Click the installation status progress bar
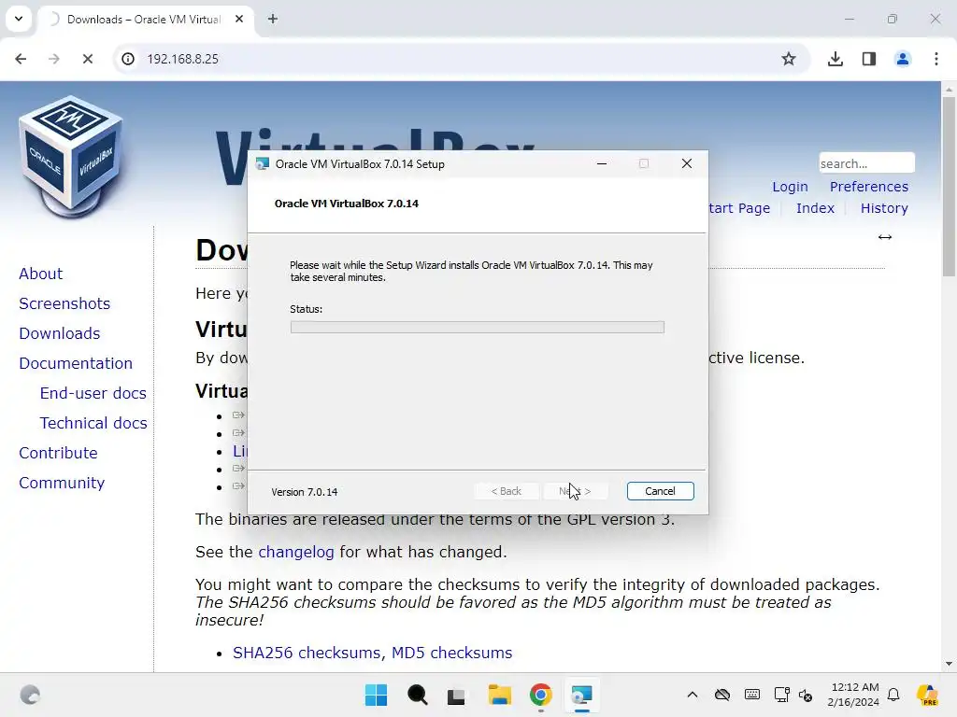 point(478,328)
